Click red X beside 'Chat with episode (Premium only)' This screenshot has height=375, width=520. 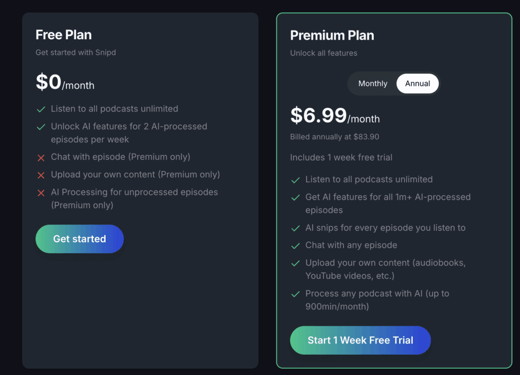41,158
